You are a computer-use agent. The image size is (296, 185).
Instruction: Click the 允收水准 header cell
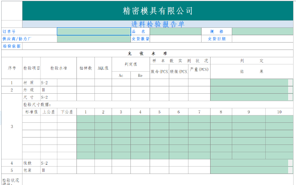coord(147,53)
